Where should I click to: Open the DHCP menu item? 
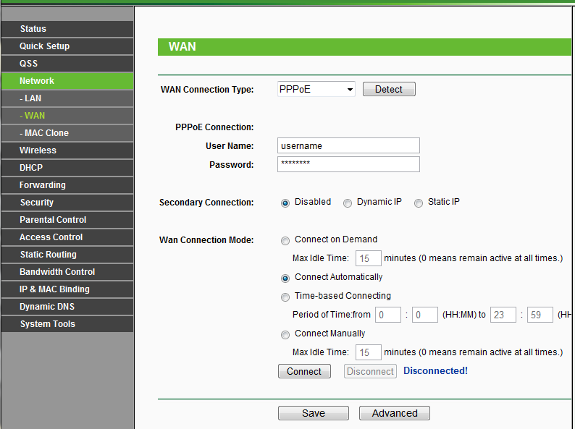click(67, 168)
